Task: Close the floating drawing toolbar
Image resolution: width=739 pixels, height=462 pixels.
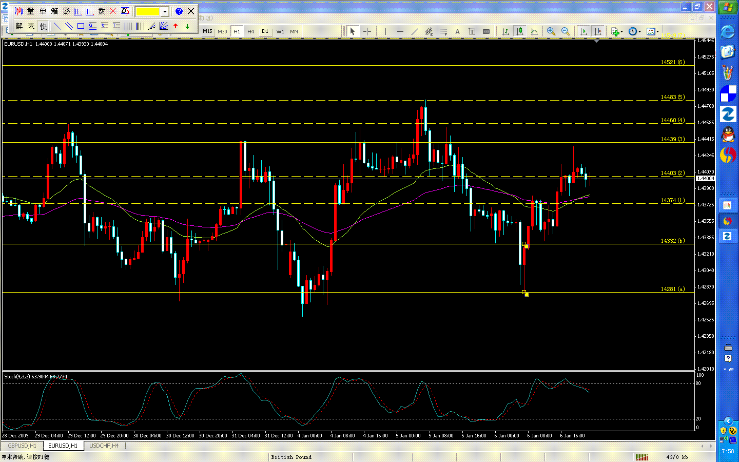Action: pos(191,11)
